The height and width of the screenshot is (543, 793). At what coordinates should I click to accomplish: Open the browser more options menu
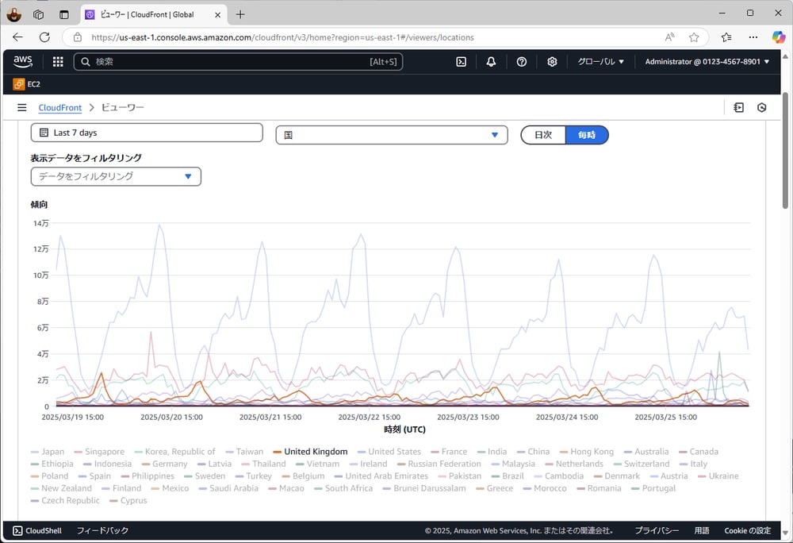(x=753, y=37)
